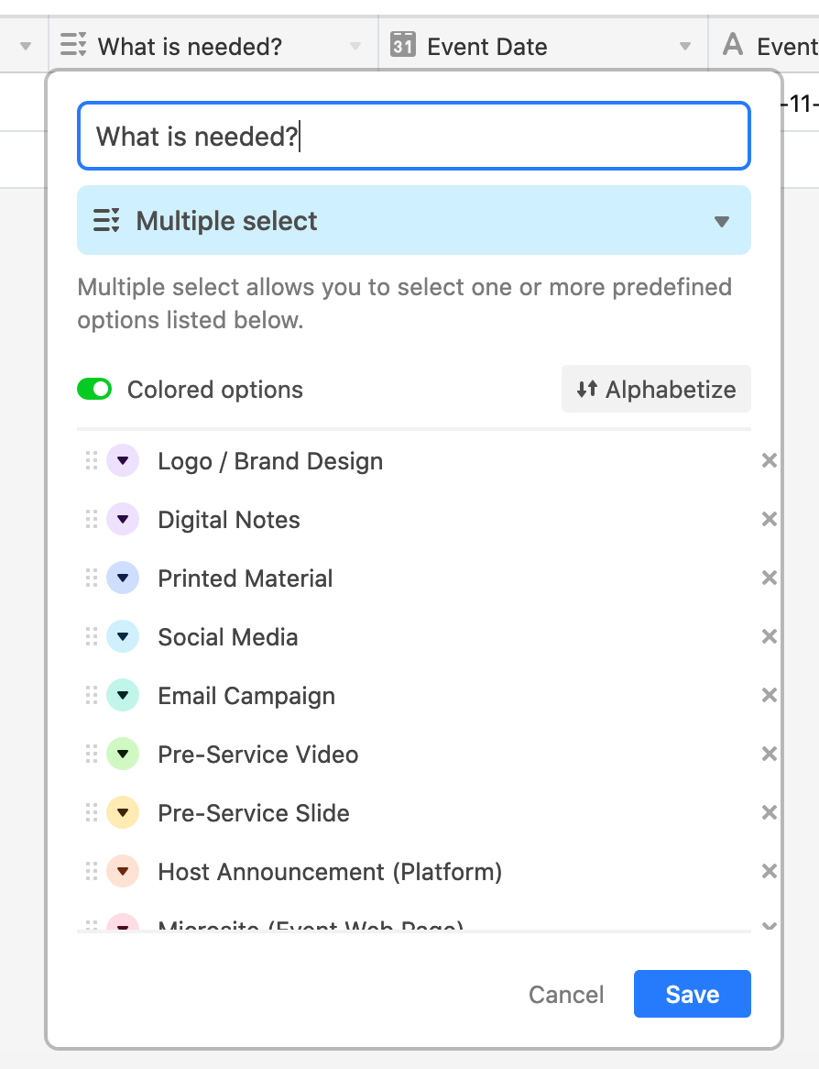Click the multiple select icon in column header

72,45
